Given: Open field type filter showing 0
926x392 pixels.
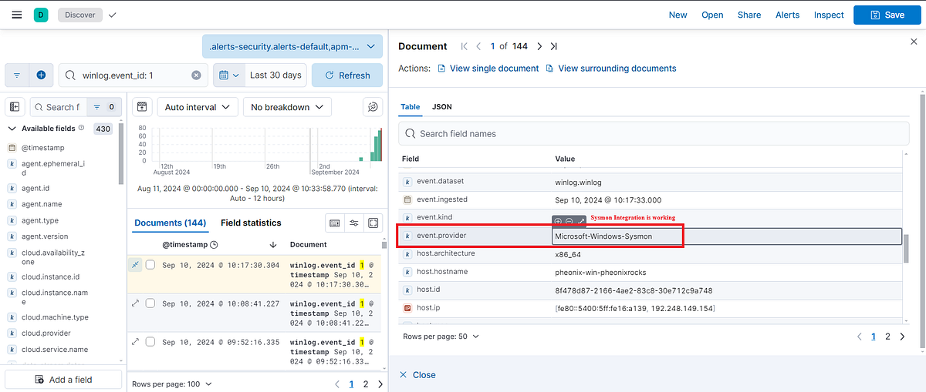Looking at the screenshot, I should (x=103, y=107).
